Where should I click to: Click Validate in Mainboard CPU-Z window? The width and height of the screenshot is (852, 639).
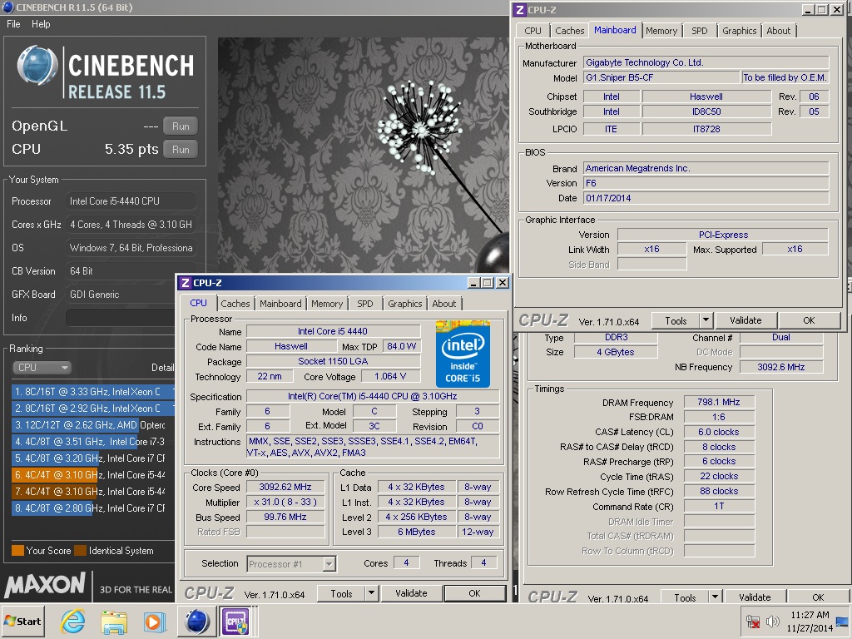tap(746, 320)
